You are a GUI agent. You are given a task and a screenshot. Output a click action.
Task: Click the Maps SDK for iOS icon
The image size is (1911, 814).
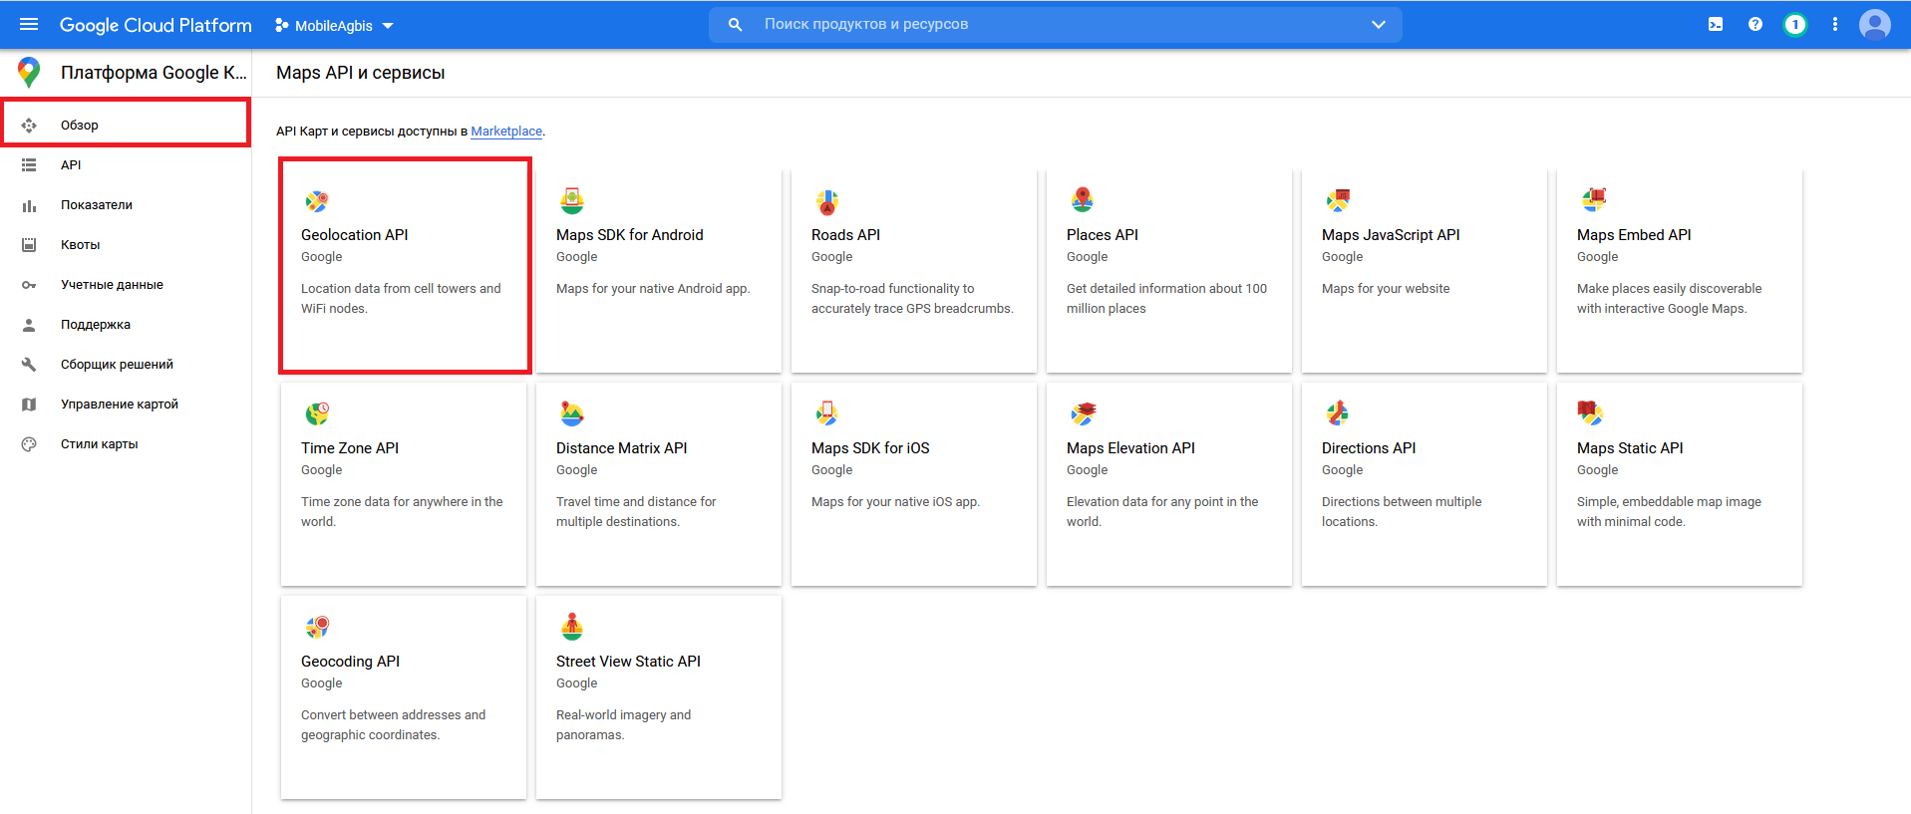pos(827,413)
